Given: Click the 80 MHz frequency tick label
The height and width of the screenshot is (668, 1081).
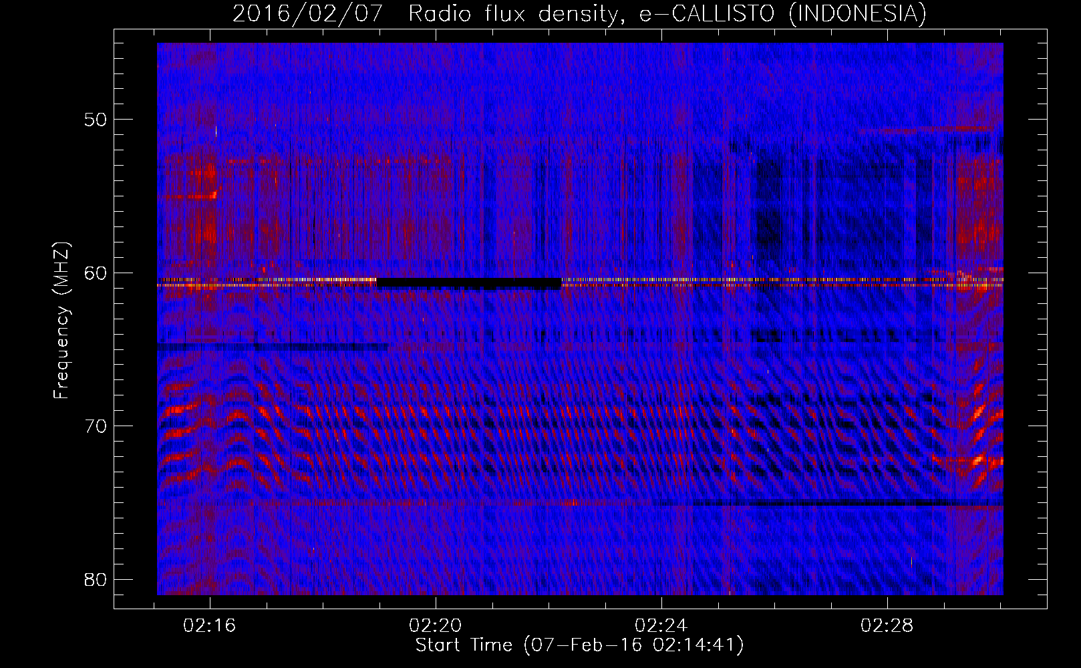Looking at the screenshot, I should pos(96,579).
